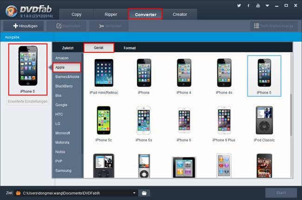The height and width of the screenshot is (200, 302).
Task: Maximize the DVDFab window
Action: (286, 6)
